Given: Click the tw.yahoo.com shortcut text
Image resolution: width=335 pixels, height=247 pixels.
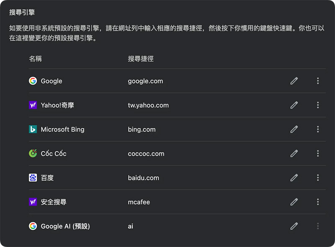Looking at the screenshot, I should 148,105.
